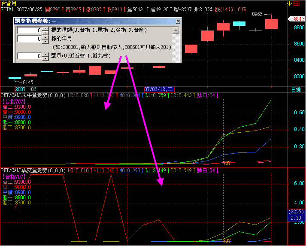The image size is (306, 246).
Task: Click 高二:9100.0 in the 未平倉 panel legend
Action: tap(17, 107)
